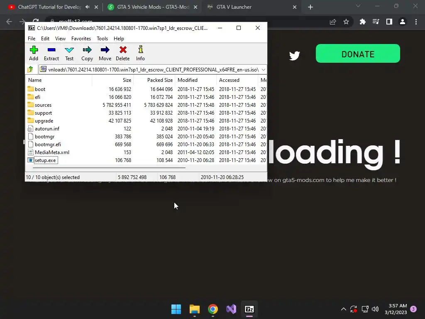Screen dimensions: 425x319
Task: Show hidden system tray icons
Action: [x=343, y=309]
